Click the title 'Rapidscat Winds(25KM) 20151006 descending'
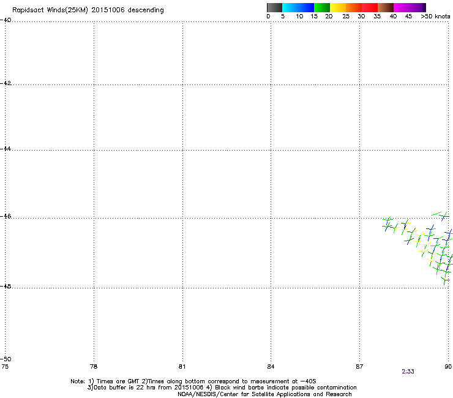Screen dimensions: 453x398 88,10
